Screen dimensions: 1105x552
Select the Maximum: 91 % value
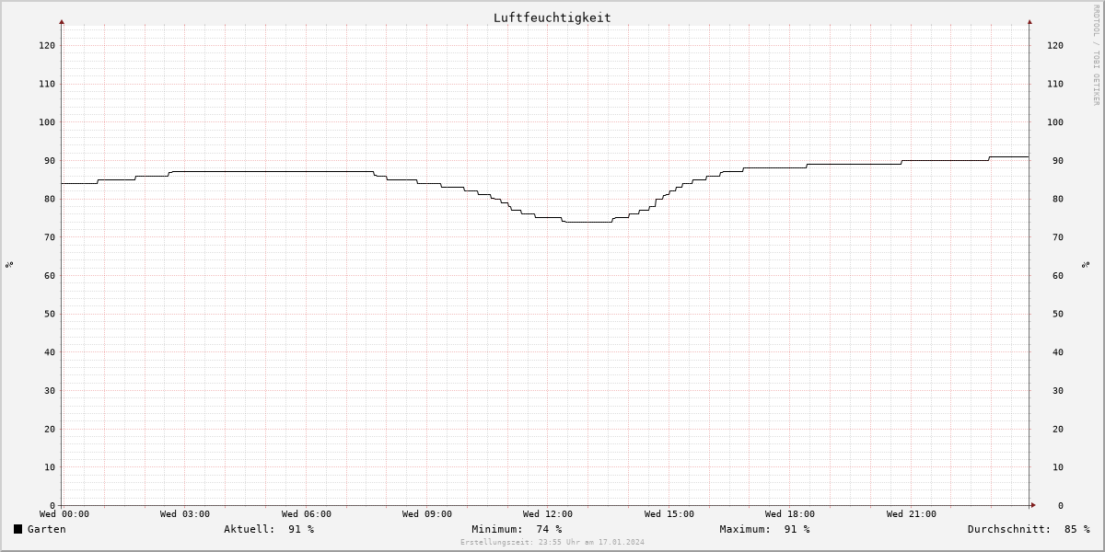click(764, 529)
